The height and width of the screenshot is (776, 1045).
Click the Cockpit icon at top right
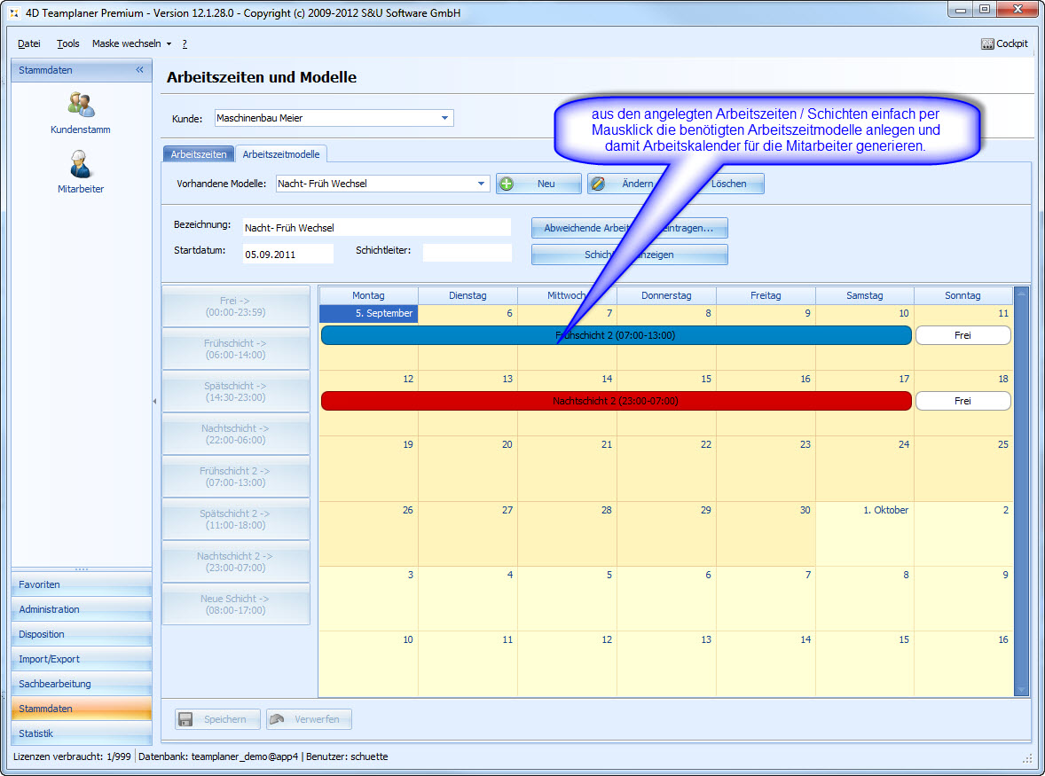click(987, 43)
